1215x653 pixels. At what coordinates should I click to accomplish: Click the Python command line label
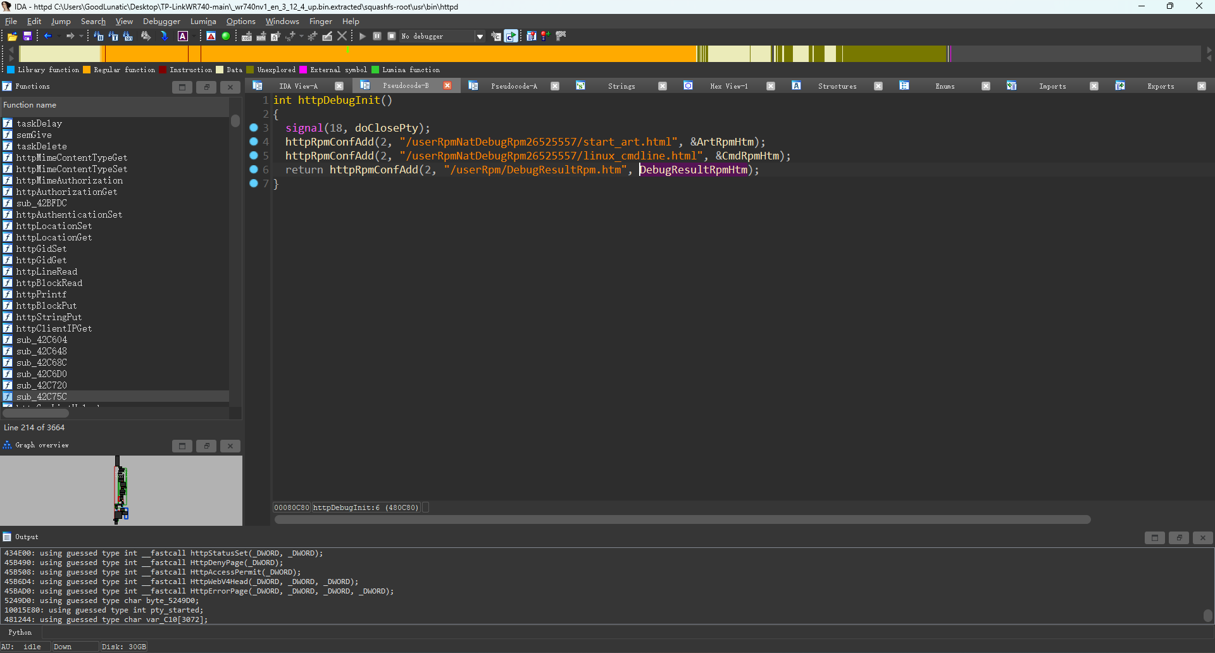point(20,632)
